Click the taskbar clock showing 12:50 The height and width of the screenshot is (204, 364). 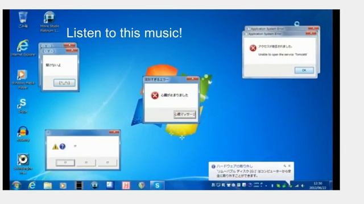[317, 185]
